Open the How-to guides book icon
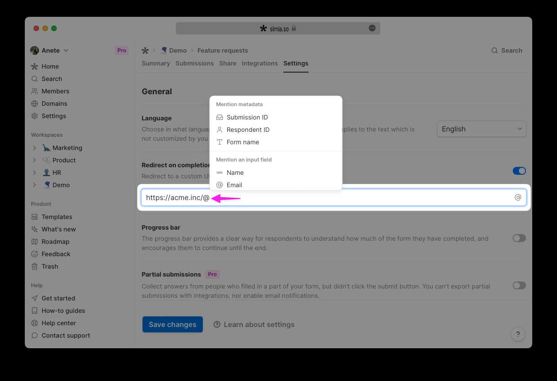The image size is (557, 381). click(35, 311)
